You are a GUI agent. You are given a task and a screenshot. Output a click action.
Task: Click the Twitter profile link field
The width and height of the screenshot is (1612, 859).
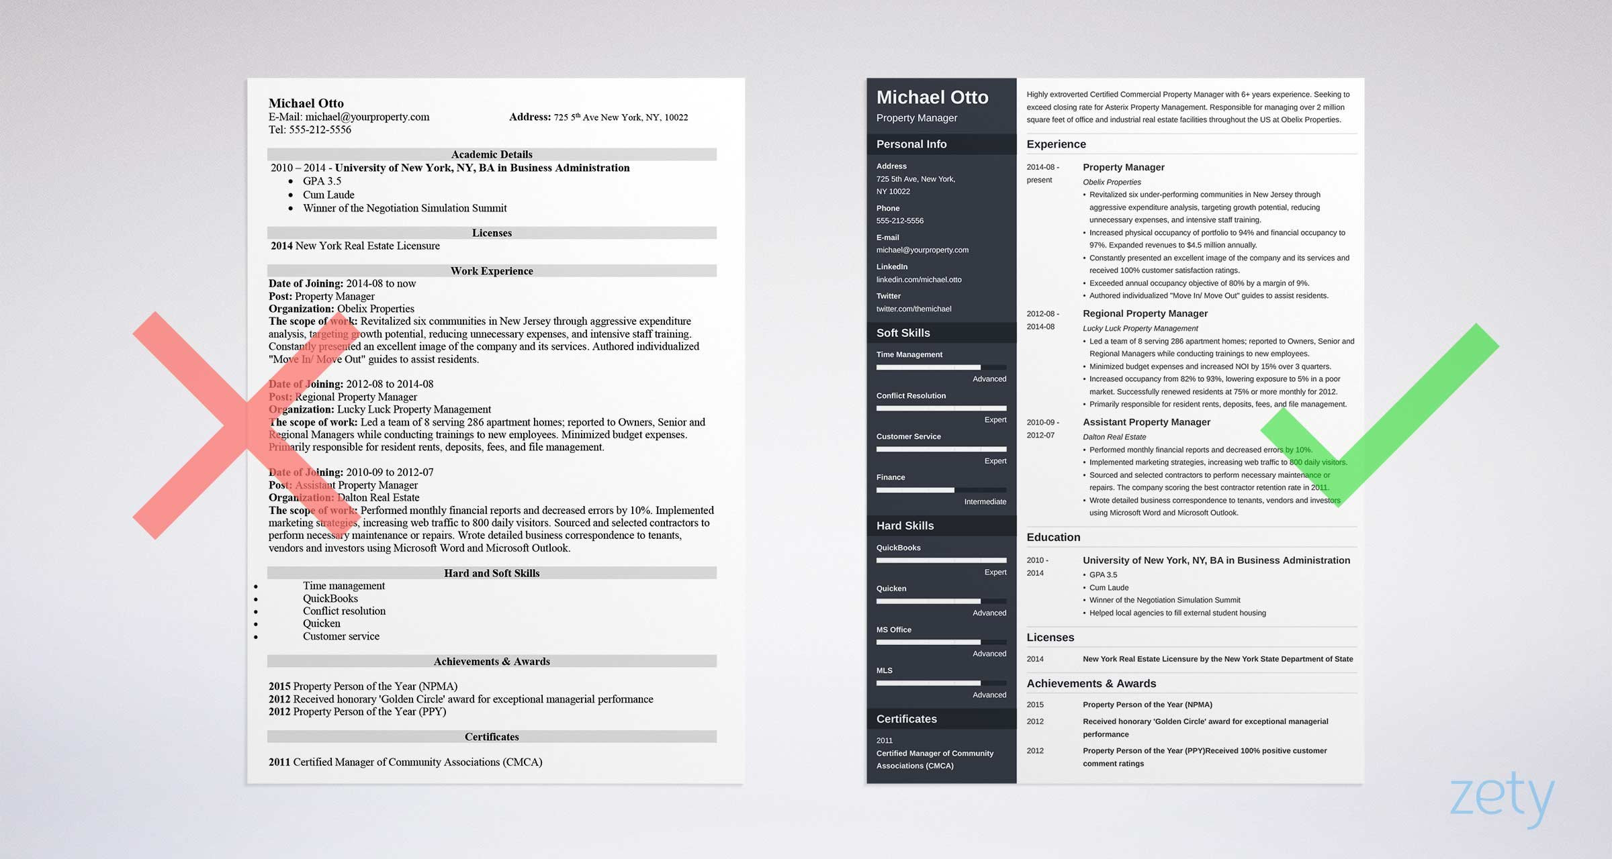(x=919, y=310)
